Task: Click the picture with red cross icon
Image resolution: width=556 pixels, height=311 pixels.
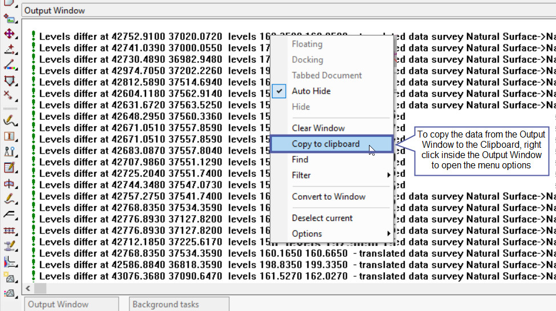Action: pos(9,18)
